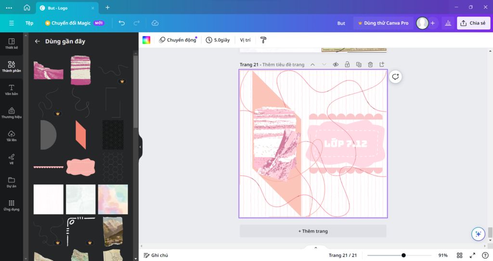
Task: Open the Tải lên uploads panel
Action: [12, 136]
